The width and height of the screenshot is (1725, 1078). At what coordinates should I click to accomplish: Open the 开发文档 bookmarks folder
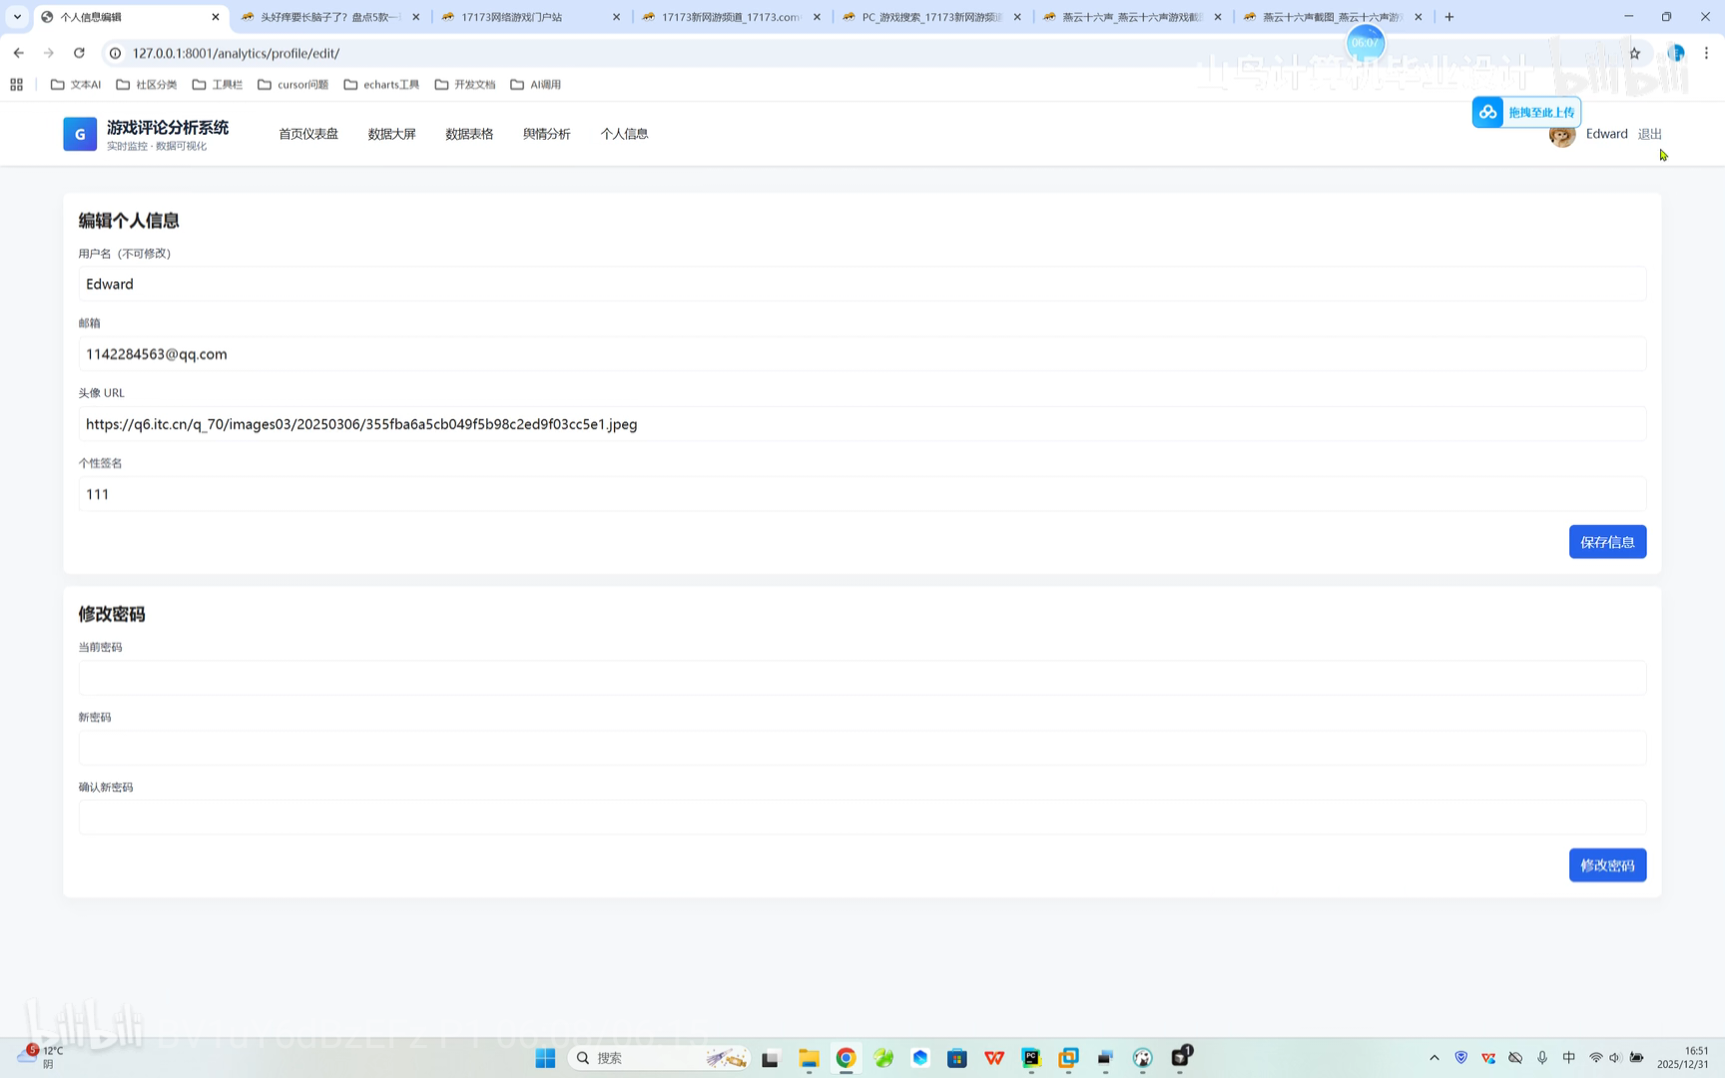(x=465, y=84)
